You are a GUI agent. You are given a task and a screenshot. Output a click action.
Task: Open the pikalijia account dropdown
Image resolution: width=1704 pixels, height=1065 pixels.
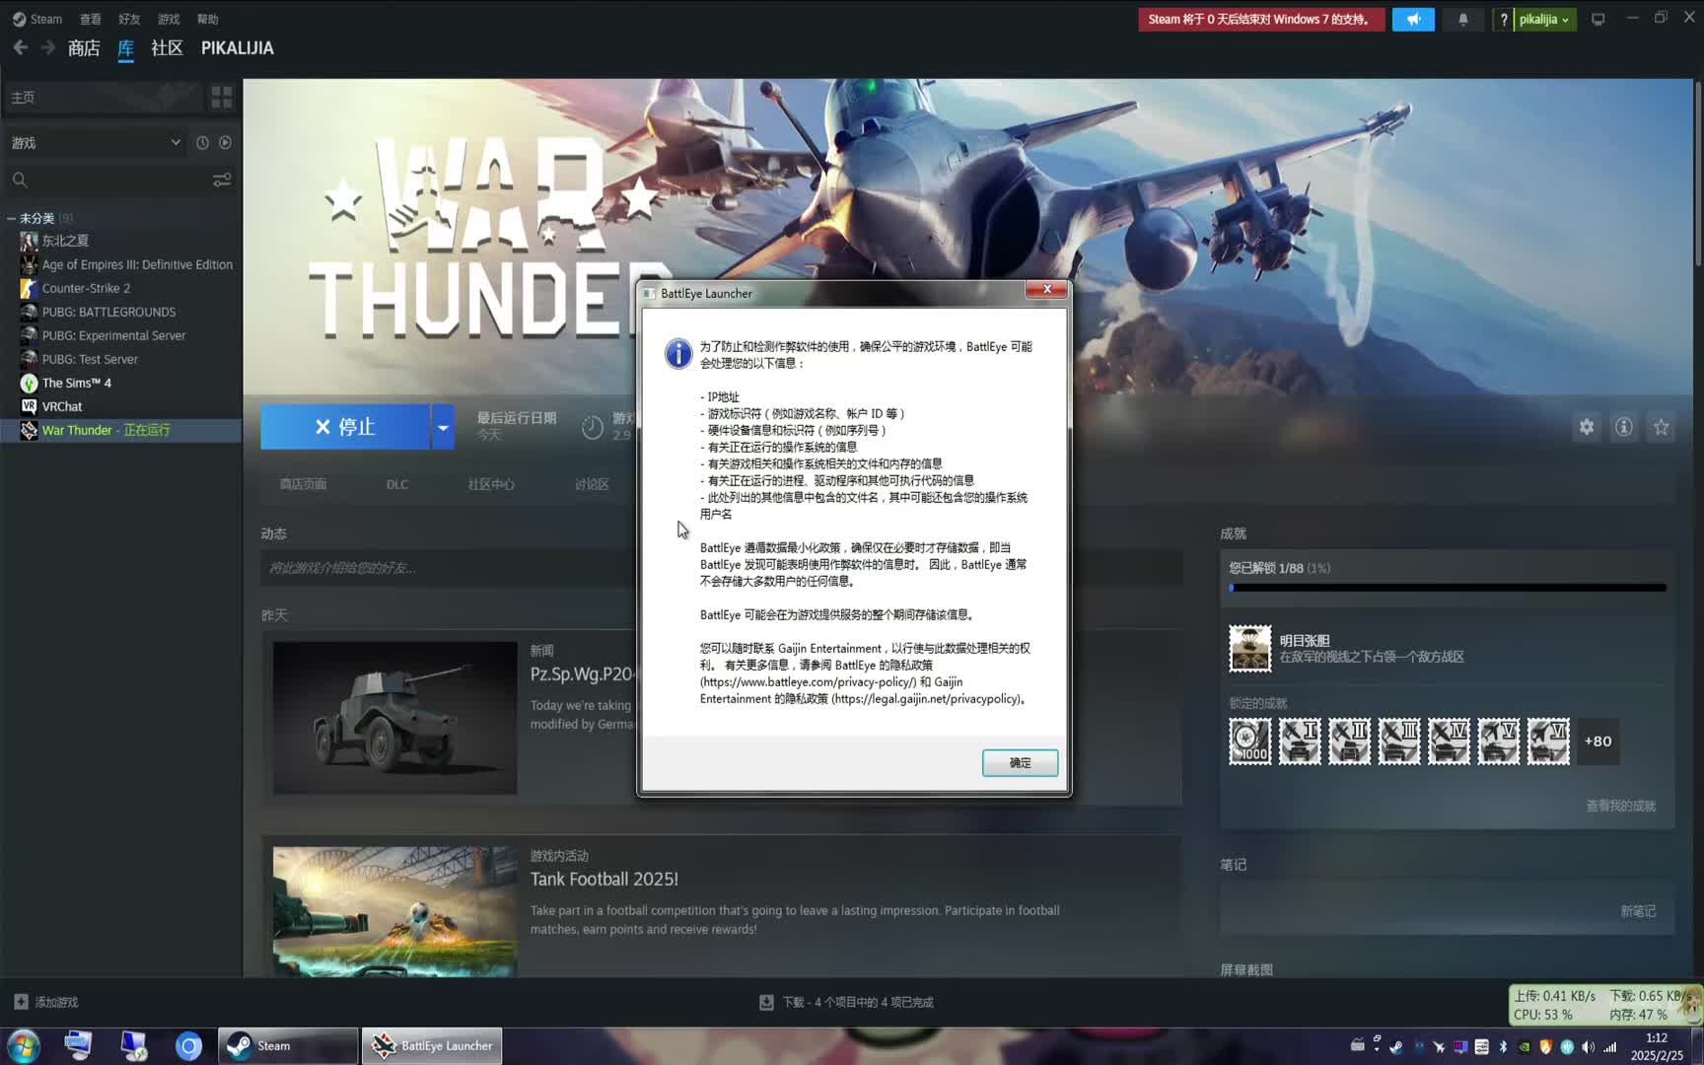tap(1543, 20)
